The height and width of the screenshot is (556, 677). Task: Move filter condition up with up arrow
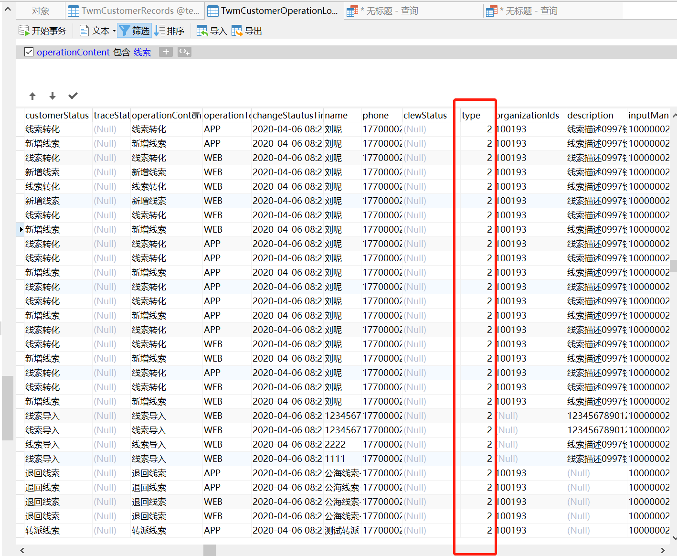[32, 96]
